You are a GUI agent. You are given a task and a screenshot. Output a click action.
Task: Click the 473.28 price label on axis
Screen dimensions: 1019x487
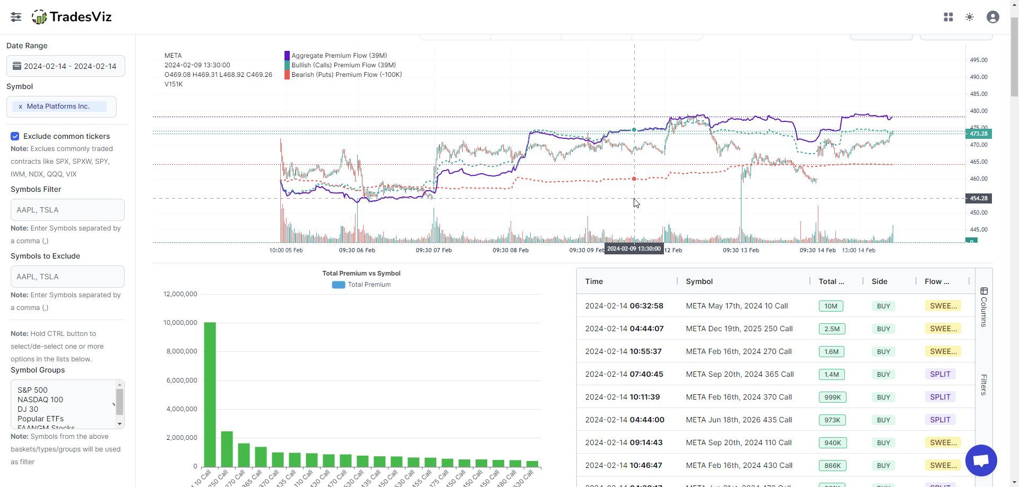[979, 134]
